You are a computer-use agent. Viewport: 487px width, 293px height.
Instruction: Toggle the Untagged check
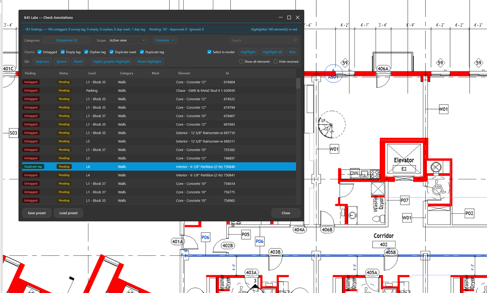(x=40, y=52)
